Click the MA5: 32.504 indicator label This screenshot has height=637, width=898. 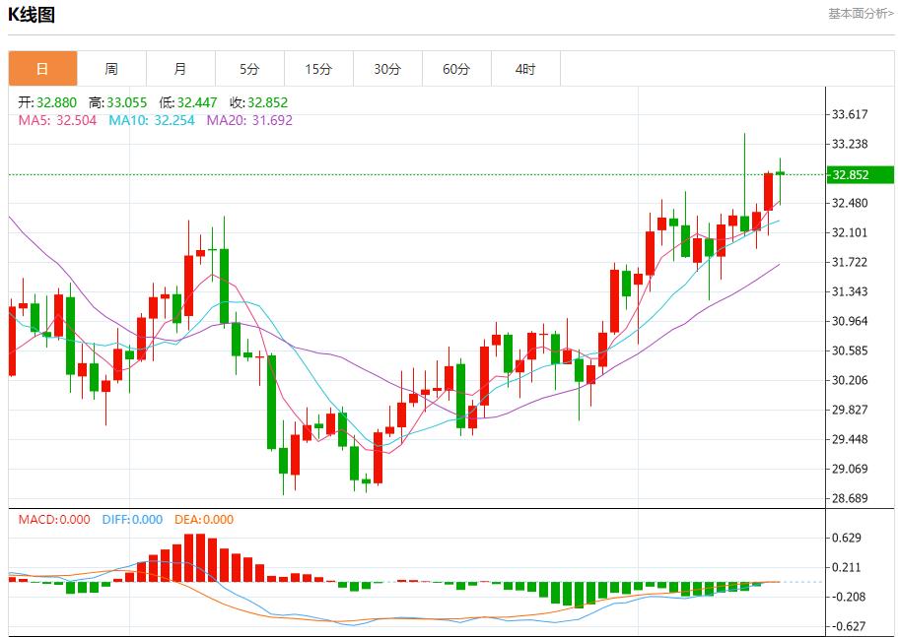57,120
